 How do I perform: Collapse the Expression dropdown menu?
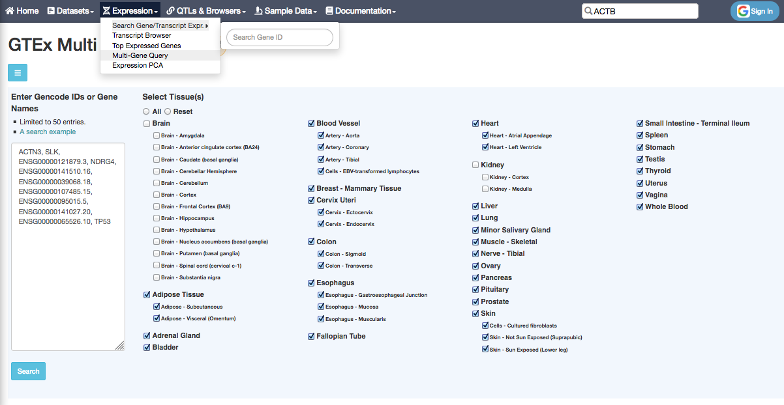130,11
